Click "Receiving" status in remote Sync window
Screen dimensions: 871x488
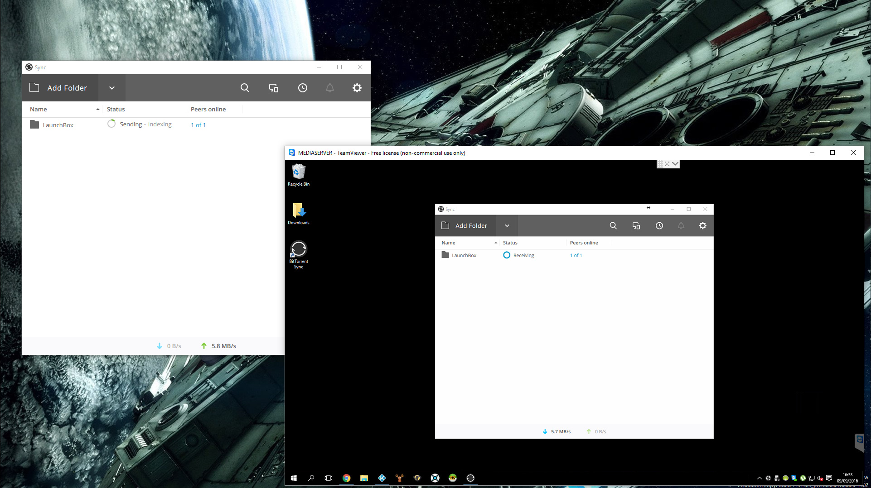(x=524, y=255)
